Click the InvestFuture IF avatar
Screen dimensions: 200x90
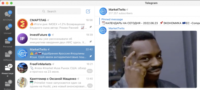(22, 39)
